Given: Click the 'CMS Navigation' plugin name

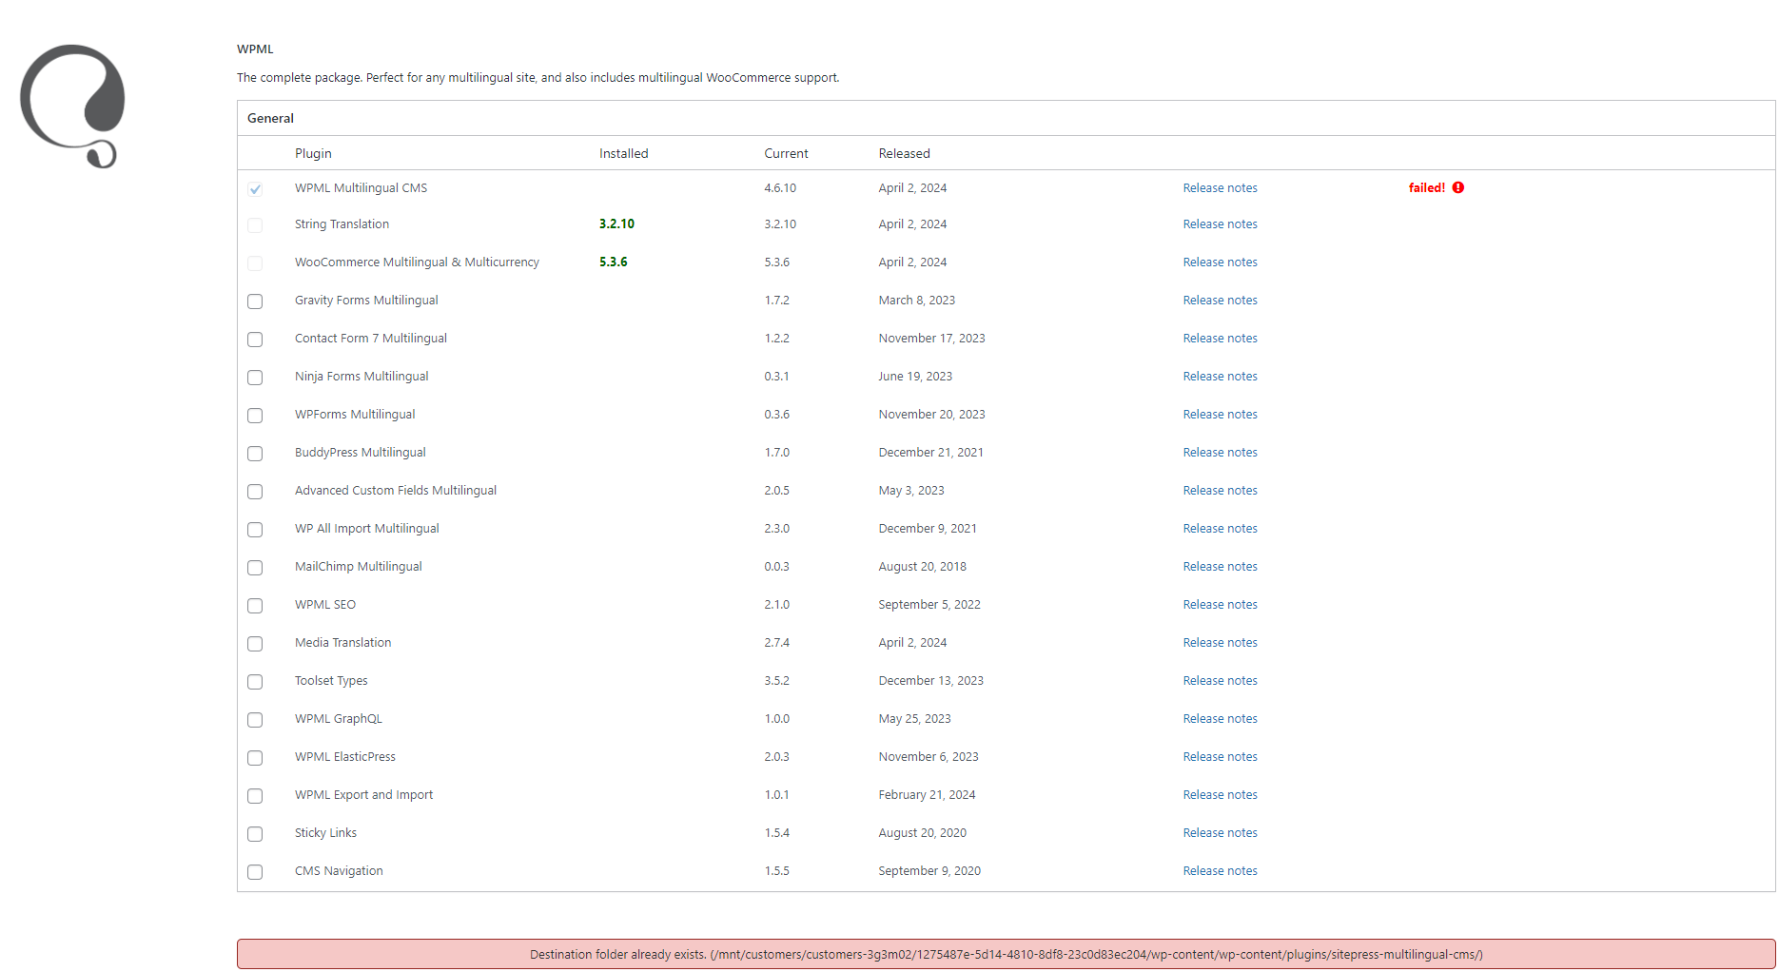Looking at the screenshot, I should pyautogui.click(x=339, y=871).
